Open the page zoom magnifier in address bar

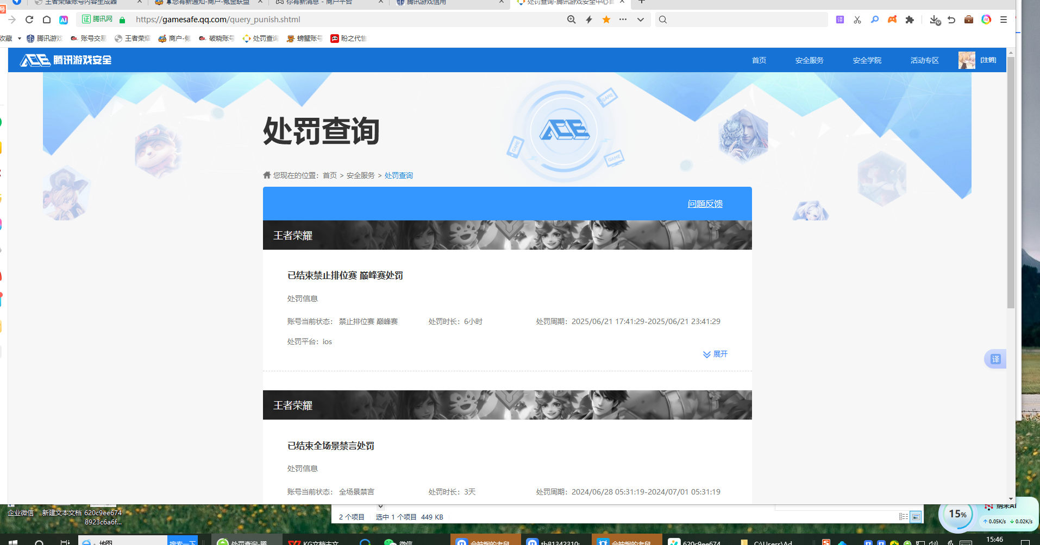pos(572,20)
